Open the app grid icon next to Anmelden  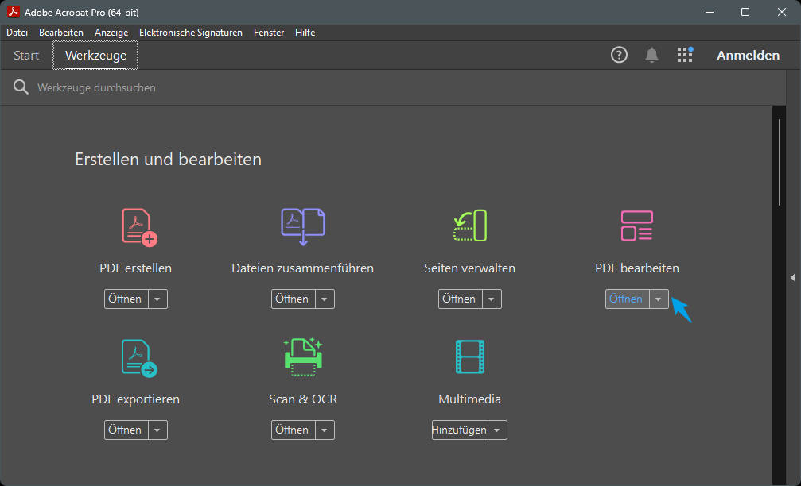coord(685,55)
